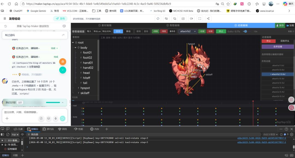This screenshot has width=295, height=158.
Task: Collapse the body track in timeline
Action: (x=72, y=117)
